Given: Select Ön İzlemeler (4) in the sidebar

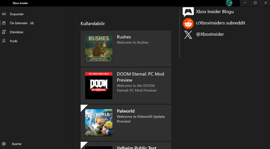Looking at the screenshot, I should click(22, 23).
